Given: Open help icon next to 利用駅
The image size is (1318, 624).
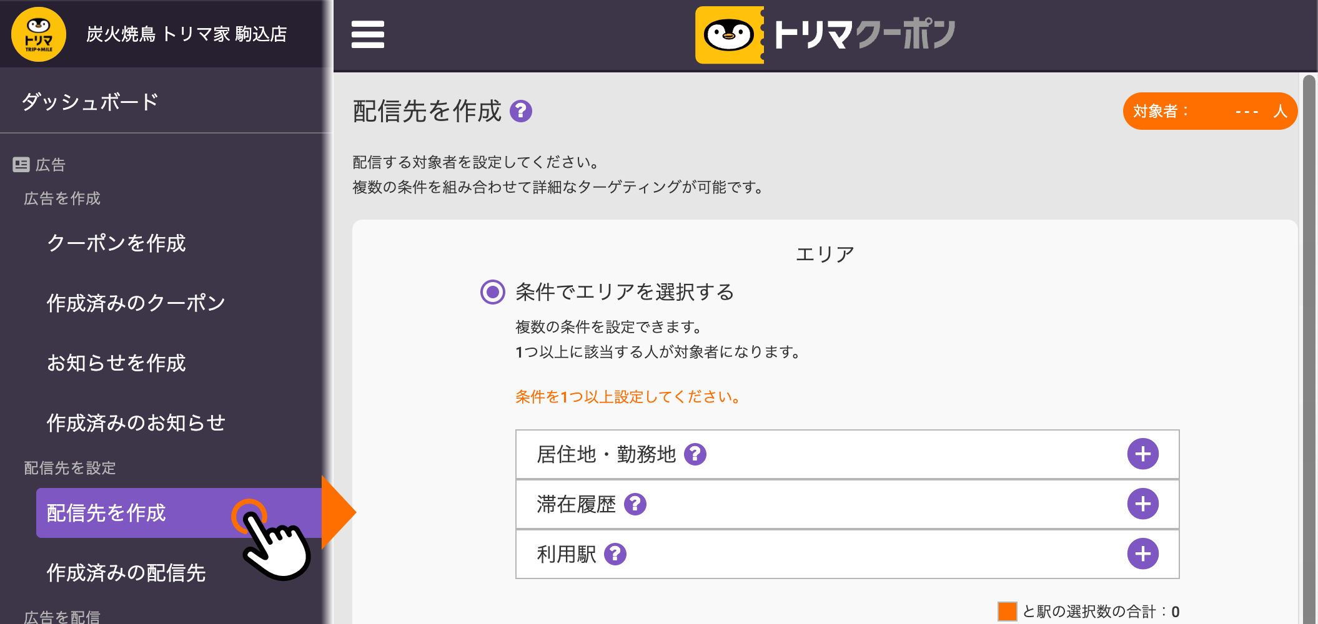Looking at the screenshot, I should [x=615, y=554].
